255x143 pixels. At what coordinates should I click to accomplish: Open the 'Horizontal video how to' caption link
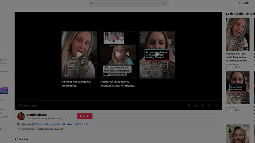(118, 84)
